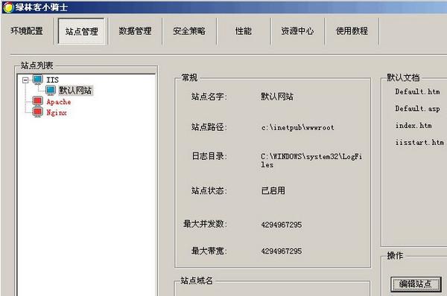
Task: Go to the 资源中心 tab
Action: click(x=297, y=30)
